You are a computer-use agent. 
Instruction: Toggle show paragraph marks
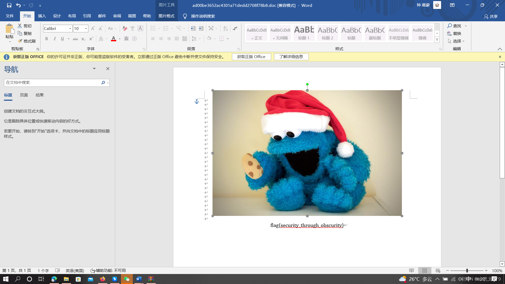pos(235,28)
